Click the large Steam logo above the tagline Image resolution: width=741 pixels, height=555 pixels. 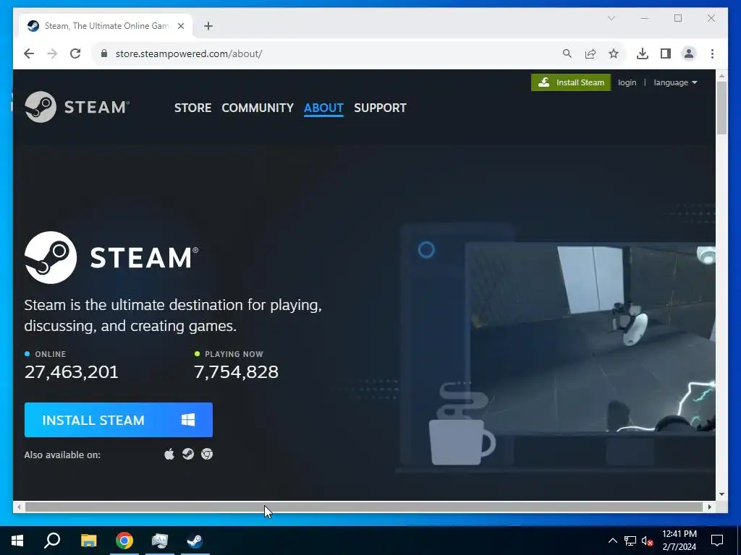point(111,258)
